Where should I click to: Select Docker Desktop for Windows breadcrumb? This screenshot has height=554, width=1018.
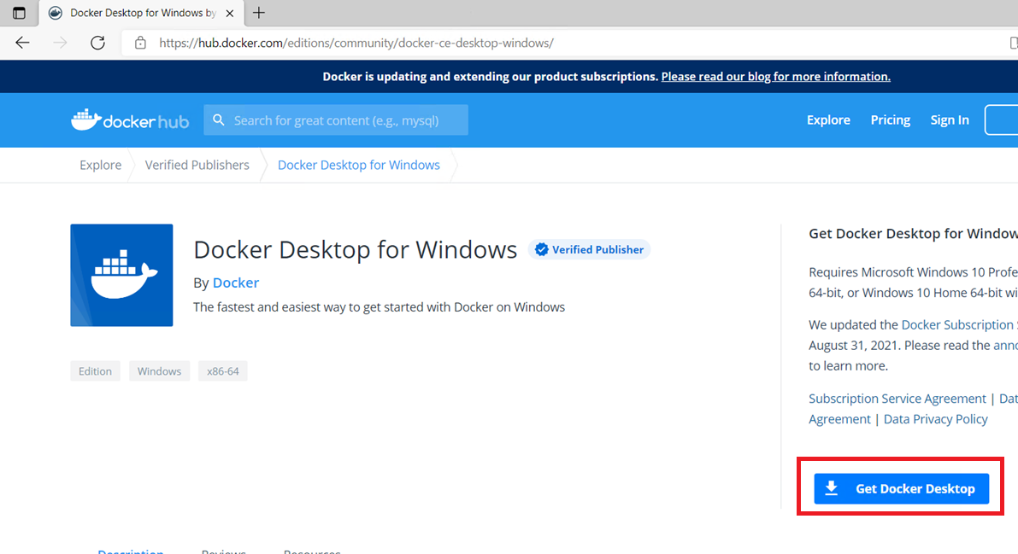coord(358,165)
